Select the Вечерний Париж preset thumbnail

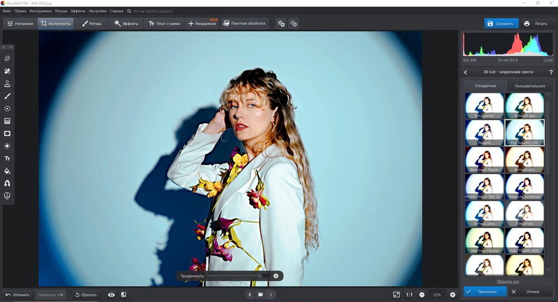point(484,160)
